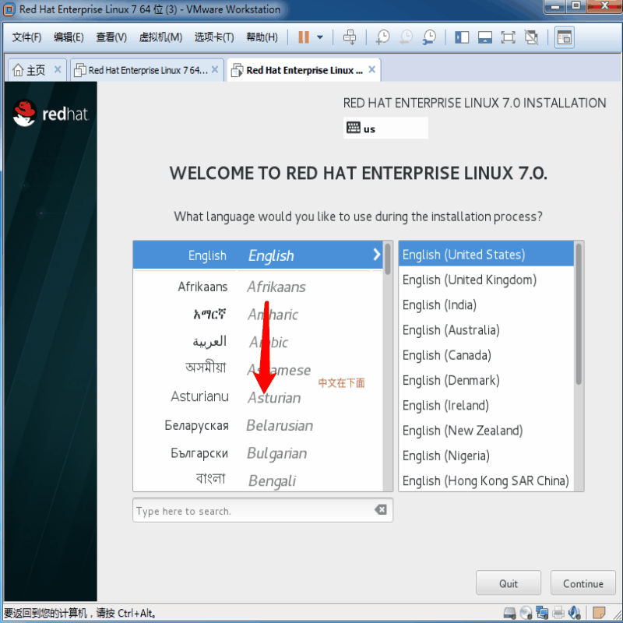Close the active Red Hat Enterprise Linux tab

pos(372,69)
